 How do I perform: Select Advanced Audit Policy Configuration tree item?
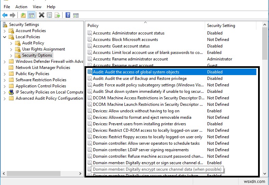click(49, 98)
